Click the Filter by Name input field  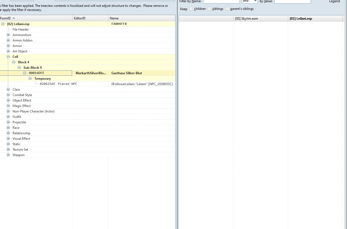(x=221, y=1)
